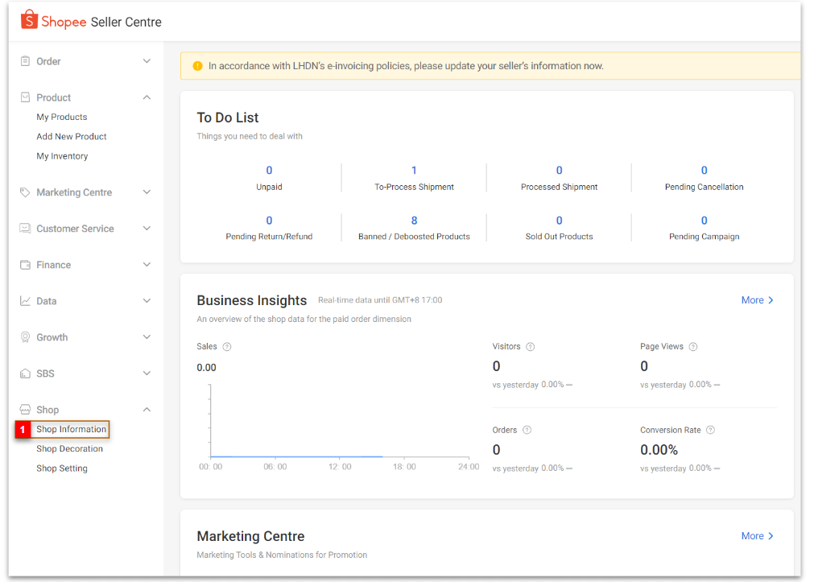Open Add New Product menu item
The height and width of the screenshot is (582, 814).
tap(72, 137)
